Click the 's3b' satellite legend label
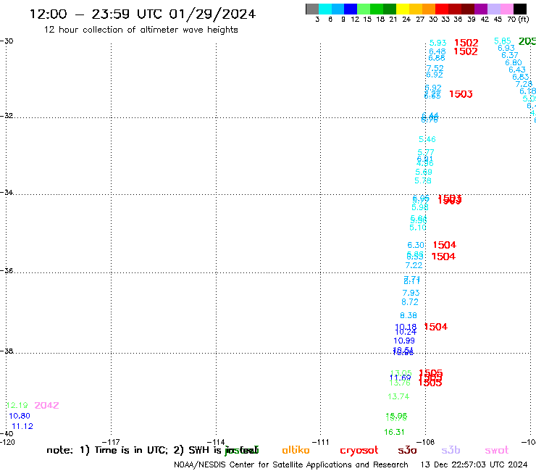Screen dimensions: 536x471 451,451
